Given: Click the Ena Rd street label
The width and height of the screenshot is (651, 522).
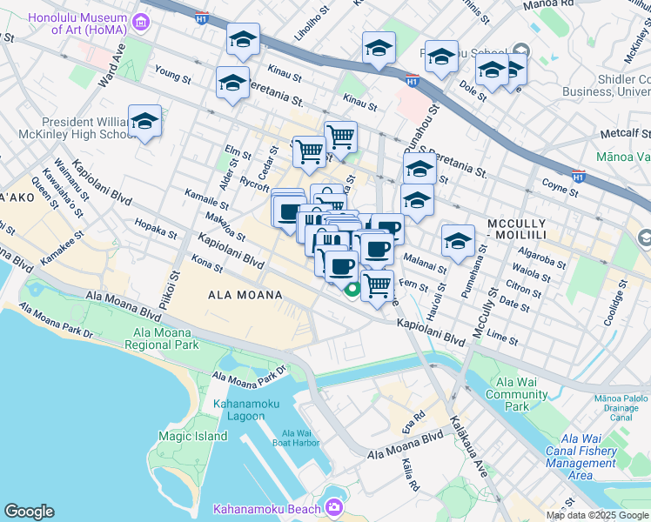Looking at the screenshot, I should pos(413,422).
